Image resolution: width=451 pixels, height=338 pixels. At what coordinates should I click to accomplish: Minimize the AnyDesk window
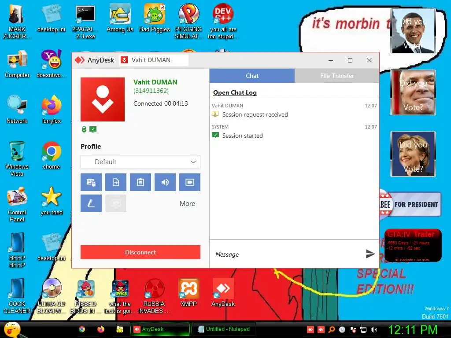[331, 60]
